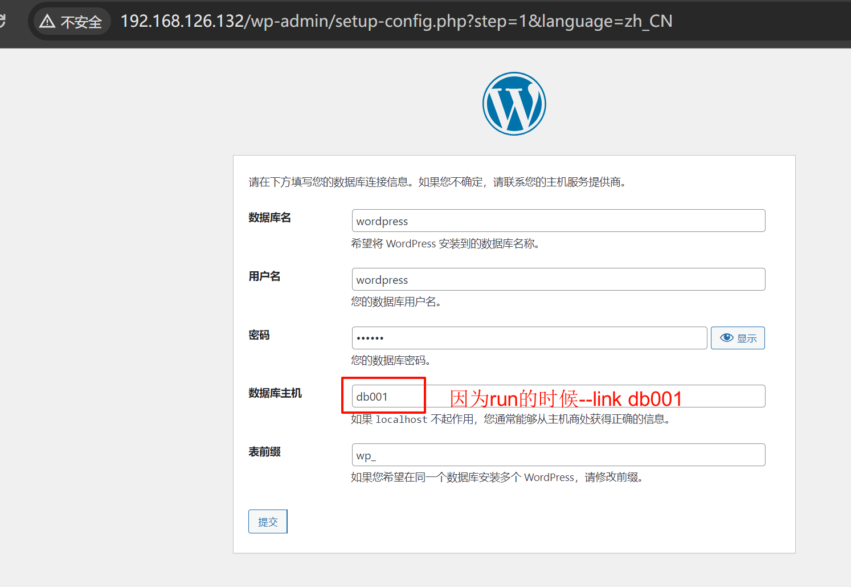Click the browser reload icon

click(2, 22)
